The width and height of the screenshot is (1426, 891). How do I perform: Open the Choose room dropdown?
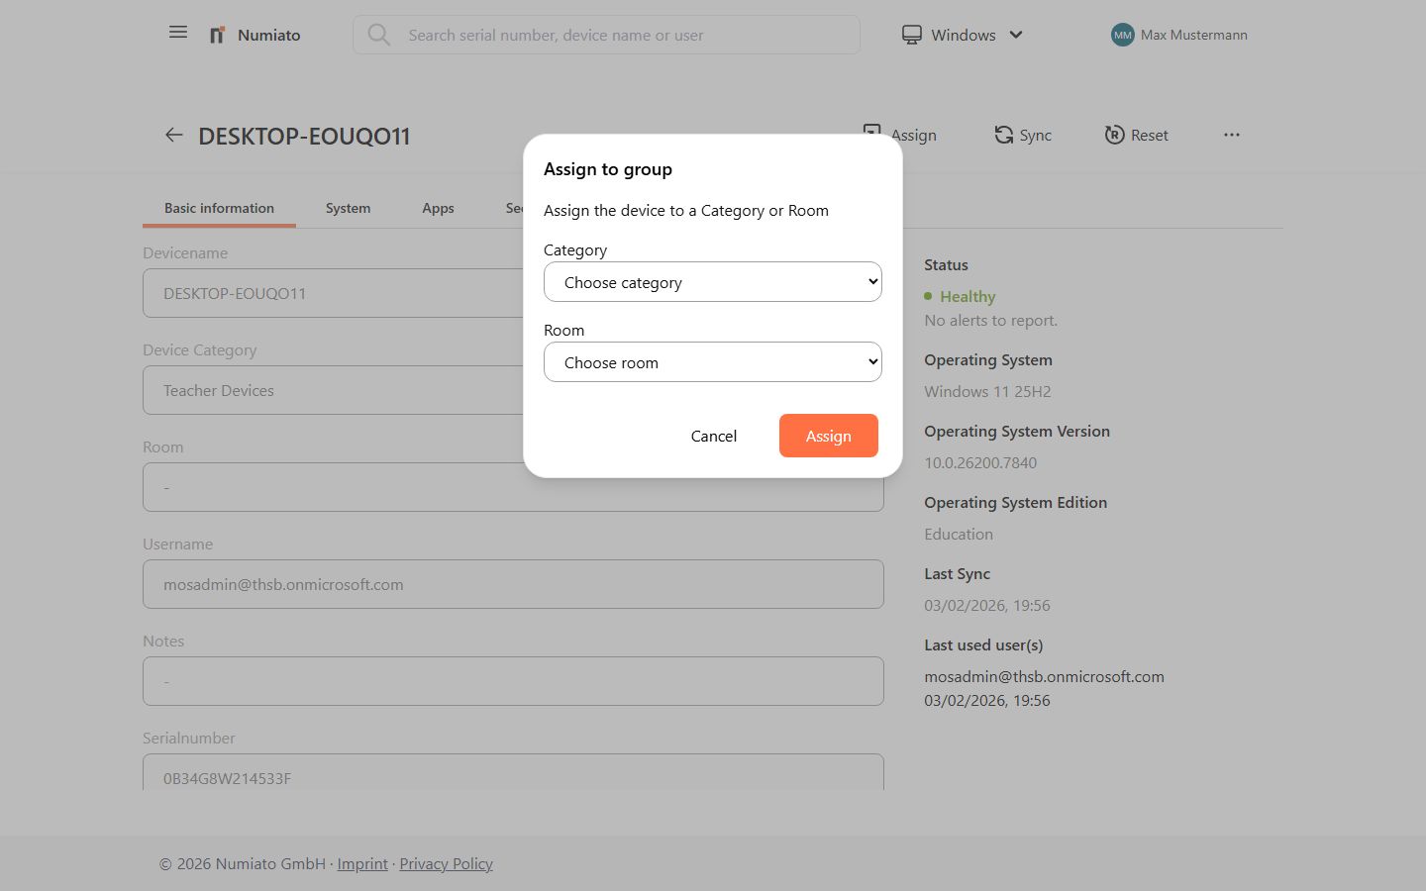pyautogui.click(x=712, y=361)
